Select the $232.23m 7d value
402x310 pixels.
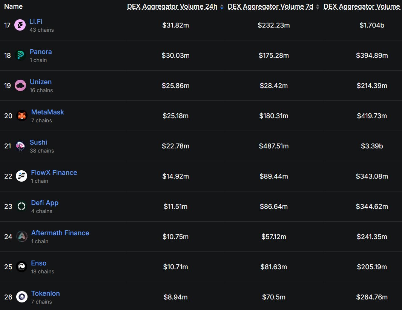coord(274,25)
